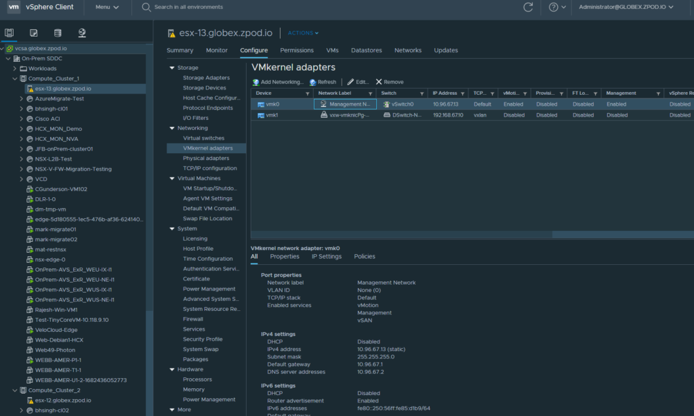Switch to the Monitor tab

pos(216,50)
